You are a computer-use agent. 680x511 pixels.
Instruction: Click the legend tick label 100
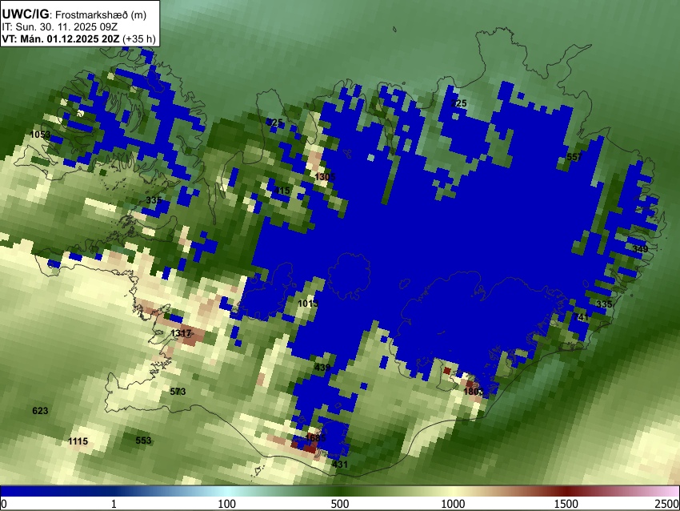(227, 504)
